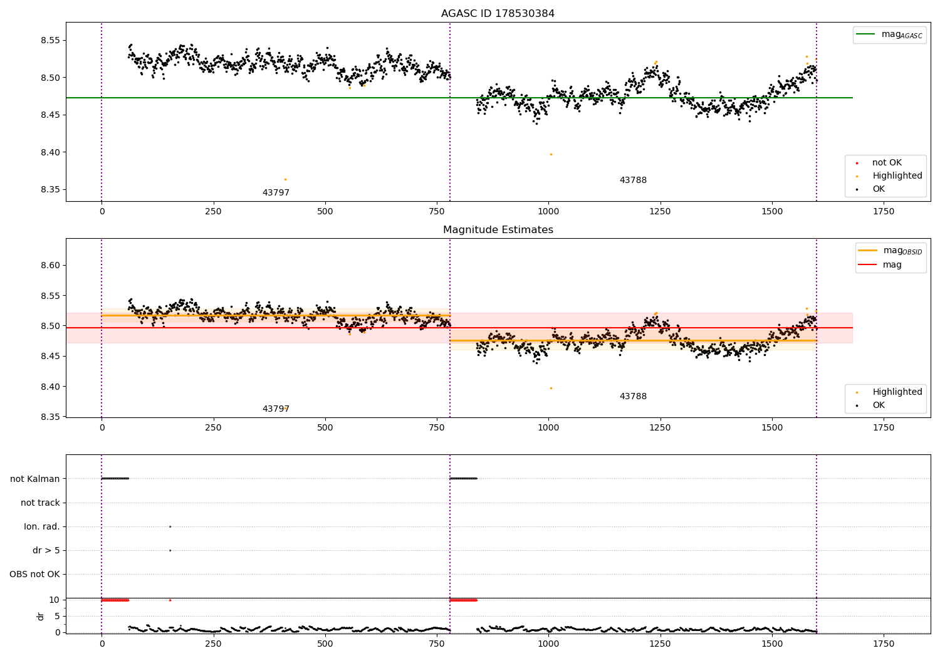This screenshot has width=940, height=658.
Task: Click the red triangle dr marker near time 150
Action: [170, 600]
